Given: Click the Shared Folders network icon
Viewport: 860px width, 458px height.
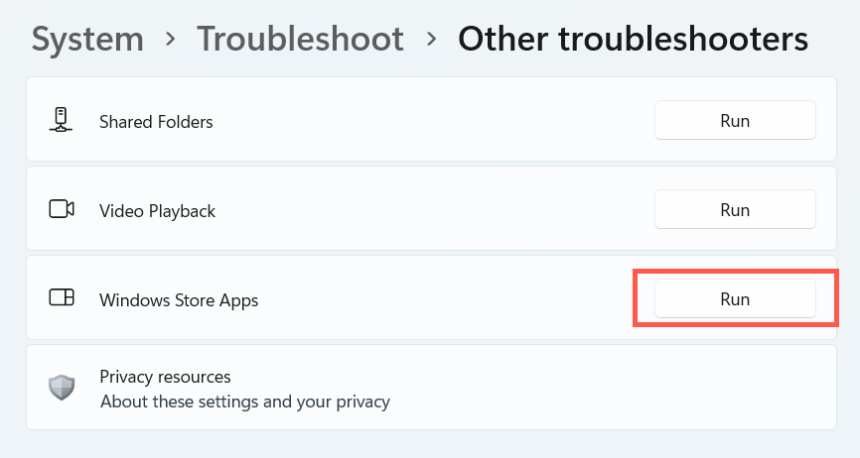Looking at the screenshot, I should click(x=62, y=121).
